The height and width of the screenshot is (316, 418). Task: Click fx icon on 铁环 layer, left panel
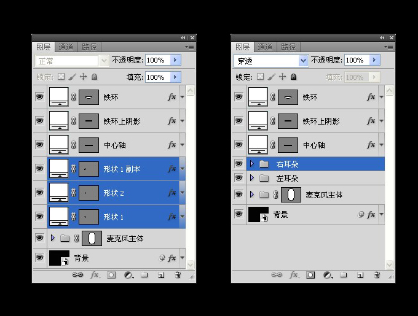point(172,97)
